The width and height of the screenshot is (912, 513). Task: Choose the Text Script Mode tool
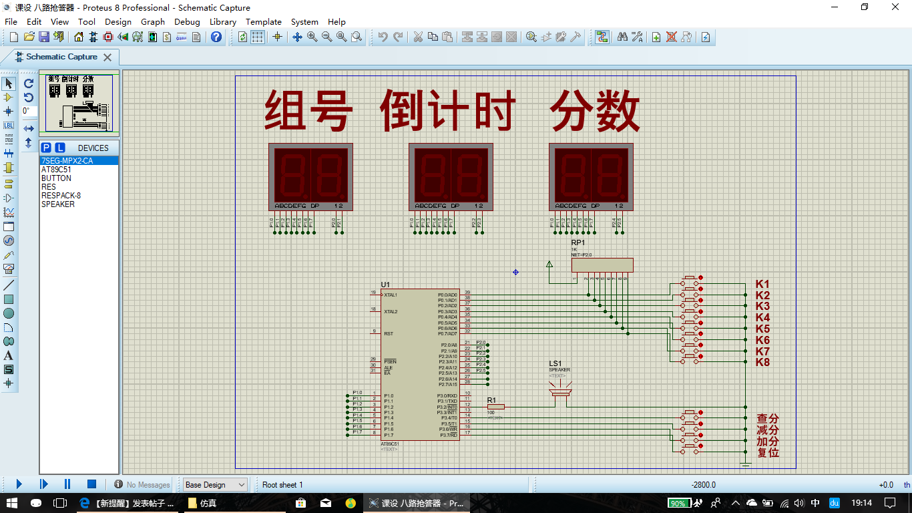tap(9, 140)
